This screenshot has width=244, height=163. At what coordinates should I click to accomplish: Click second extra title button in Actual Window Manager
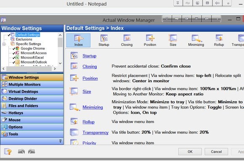(177, 18)
